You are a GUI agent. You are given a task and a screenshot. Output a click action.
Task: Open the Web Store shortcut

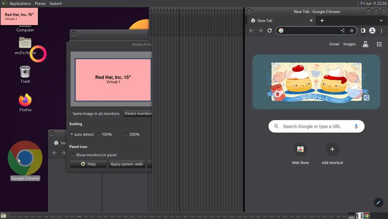click(300, 154)
